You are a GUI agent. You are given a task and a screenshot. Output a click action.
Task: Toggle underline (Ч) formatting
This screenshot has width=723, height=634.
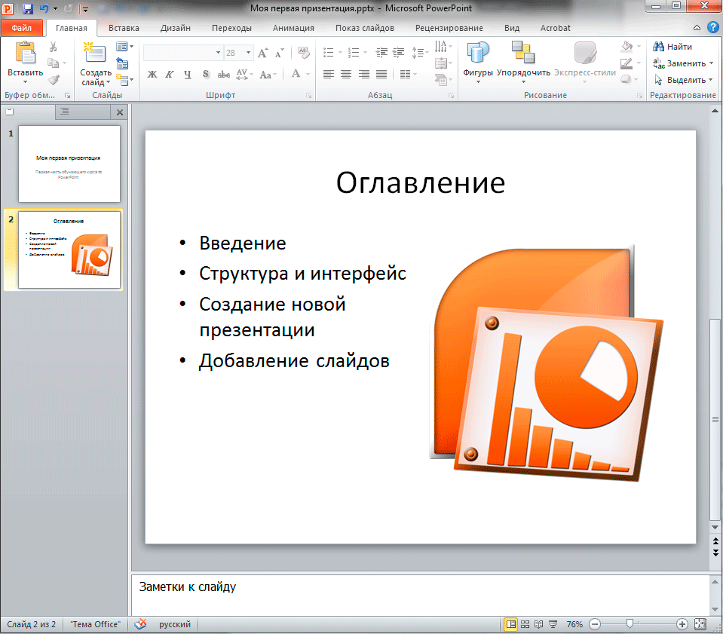187,74
